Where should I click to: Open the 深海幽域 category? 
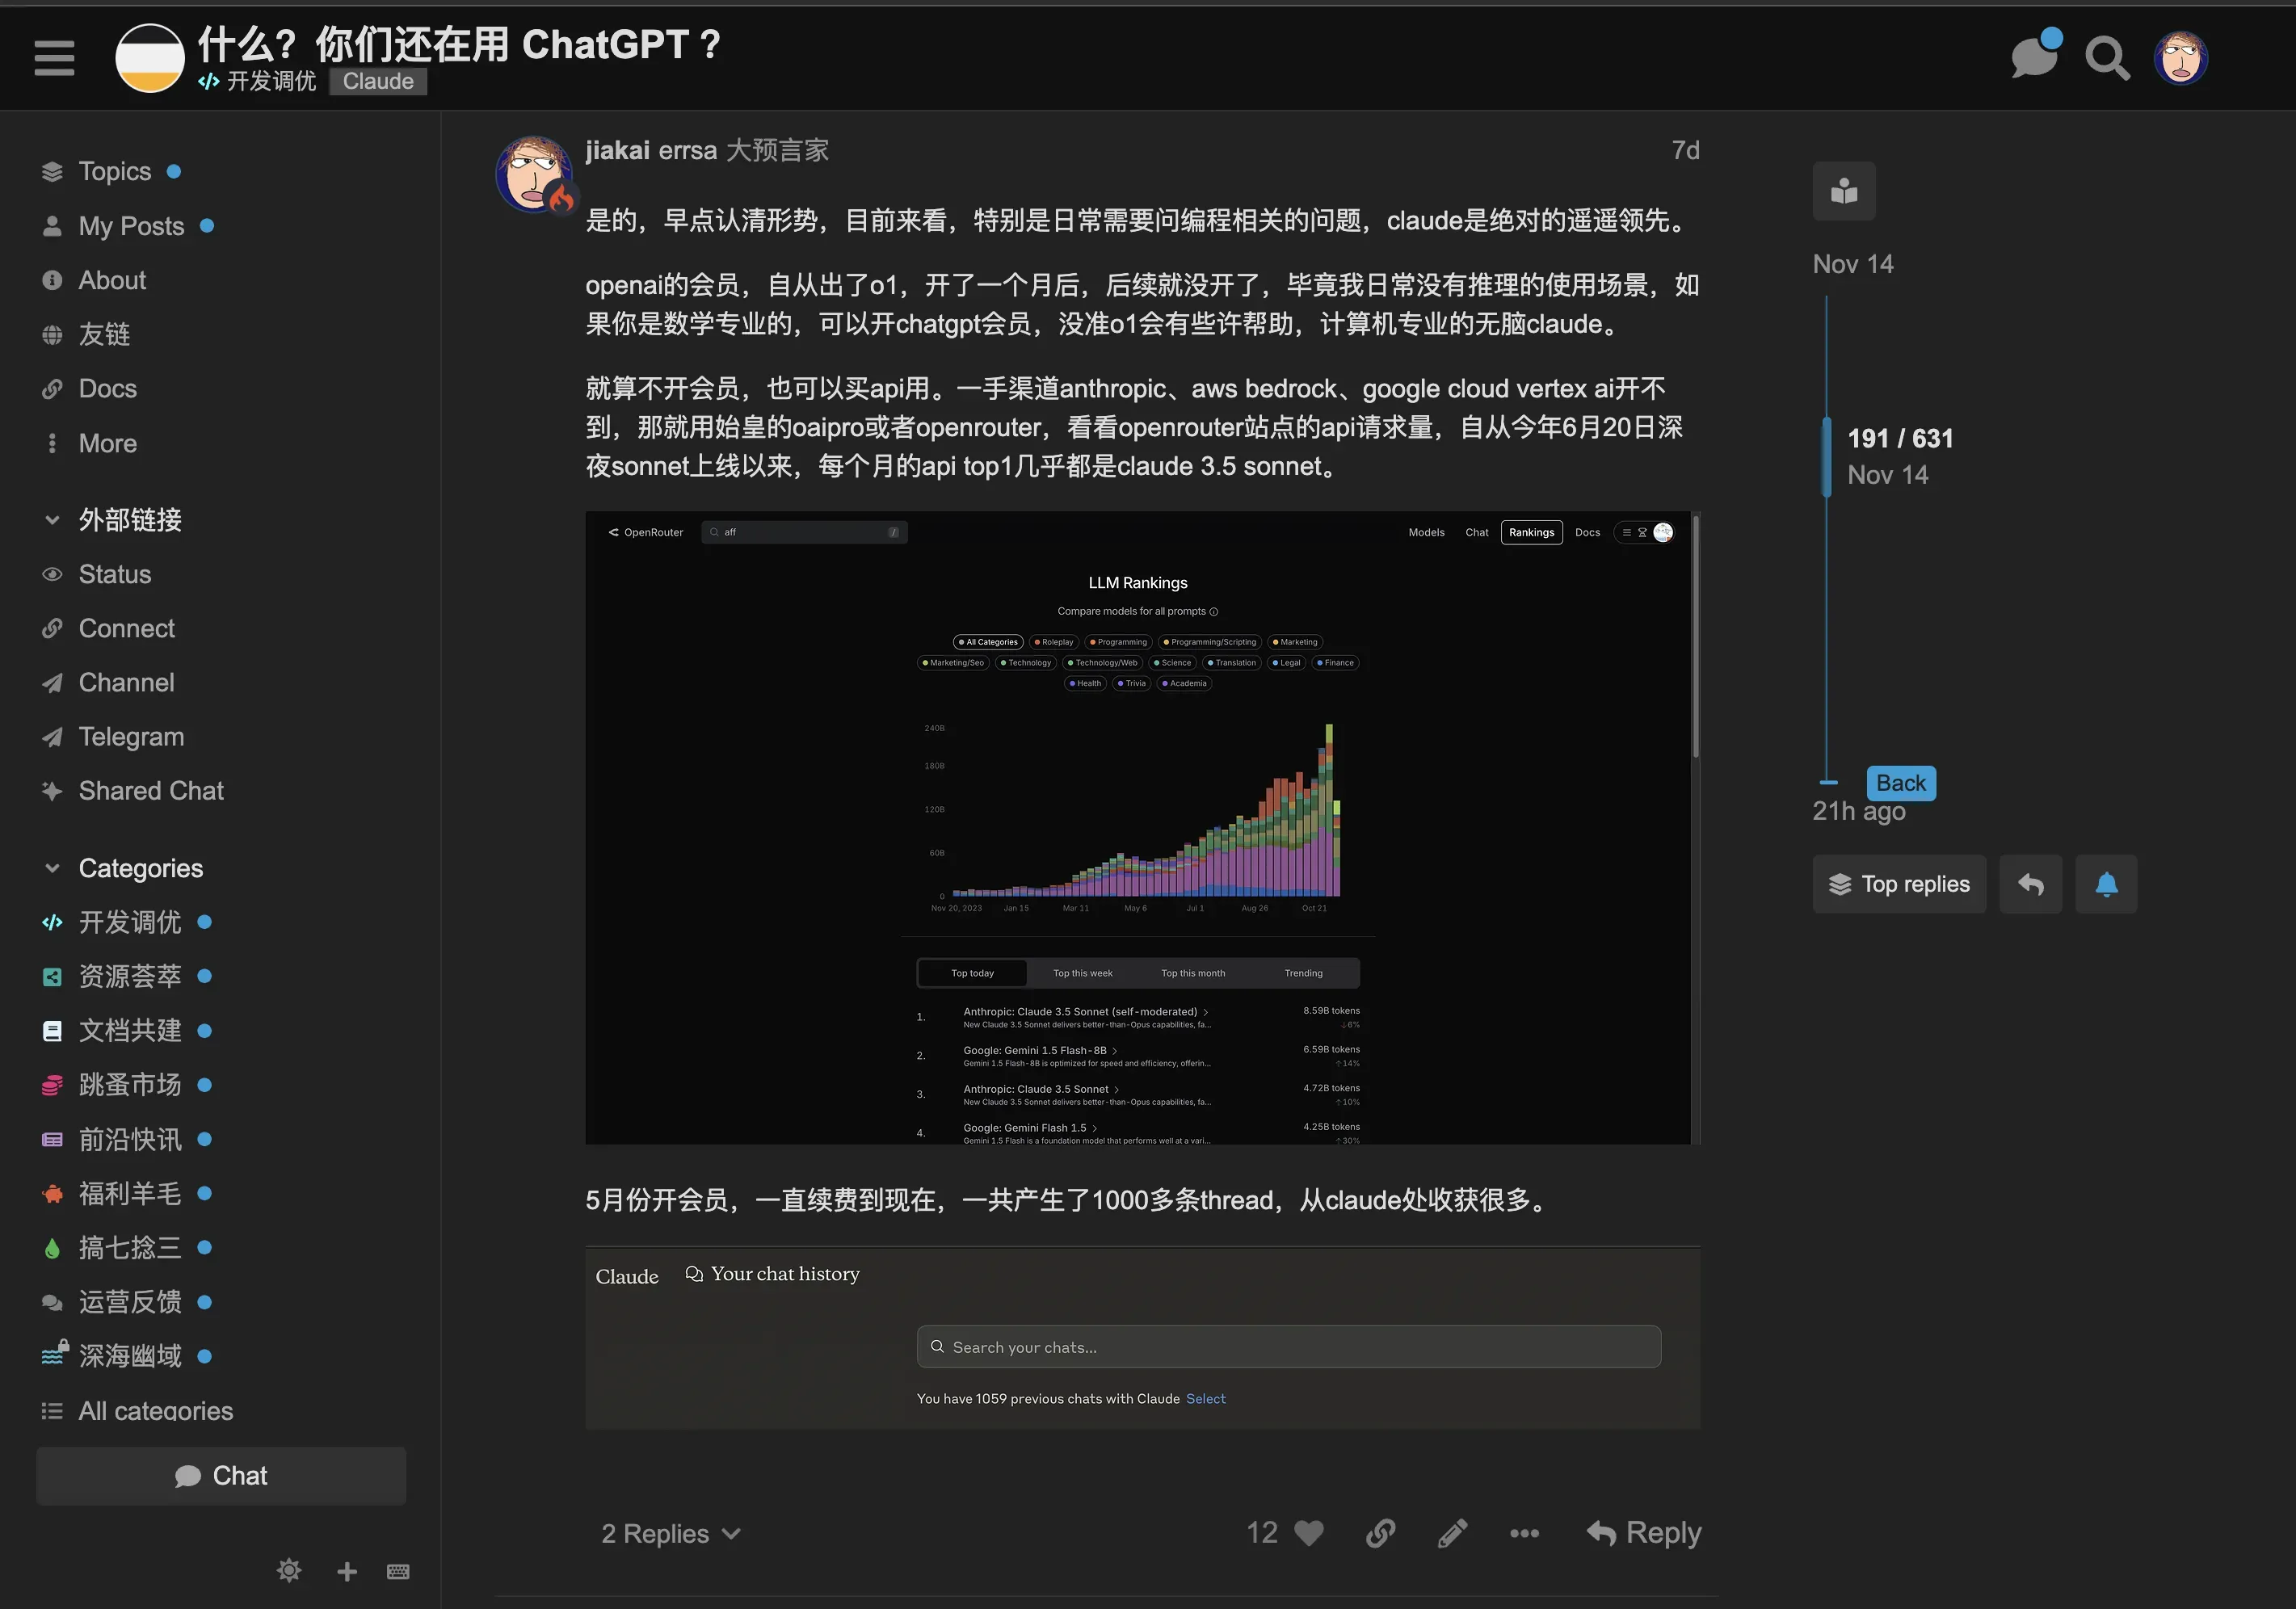coord(130,1356)
